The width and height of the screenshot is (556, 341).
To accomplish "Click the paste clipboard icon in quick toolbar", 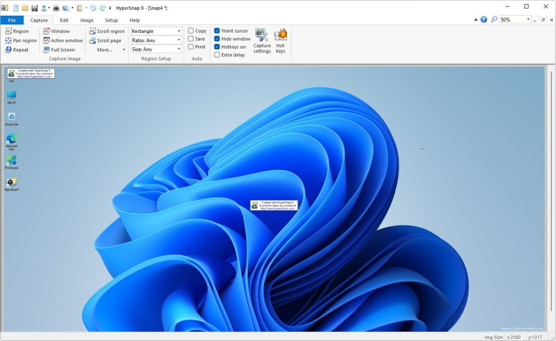I will pos(80,8).
